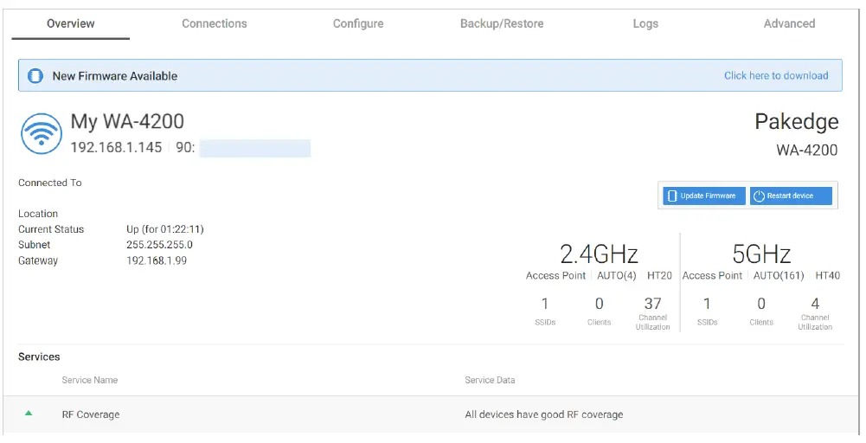Click the Service Name column header

89,380
